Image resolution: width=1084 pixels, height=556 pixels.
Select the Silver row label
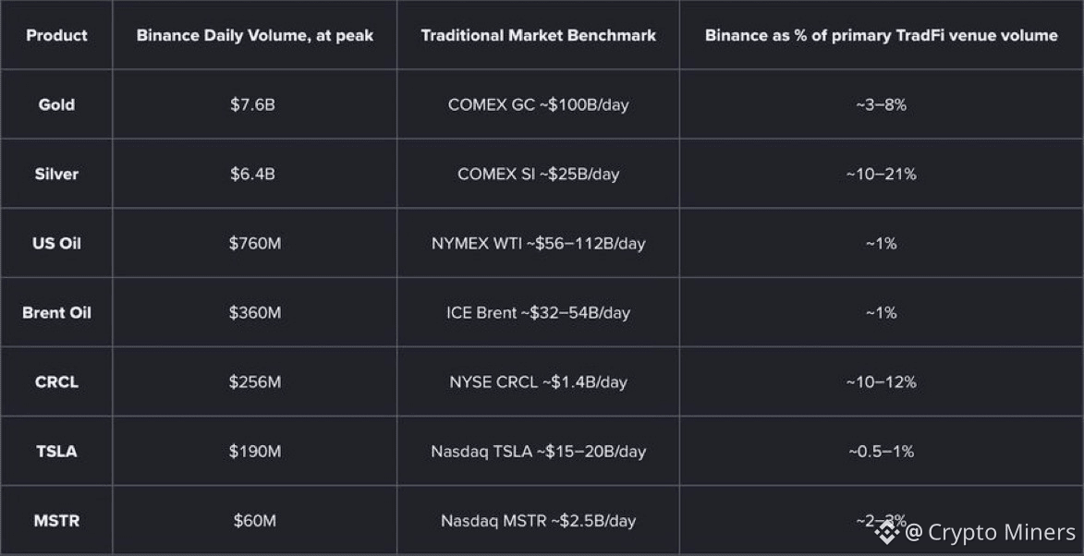tap(56, 174)
